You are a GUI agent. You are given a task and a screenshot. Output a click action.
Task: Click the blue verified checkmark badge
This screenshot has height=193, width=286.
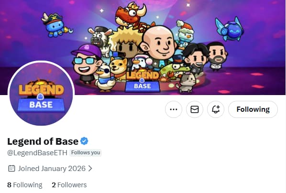pos(84,141)
